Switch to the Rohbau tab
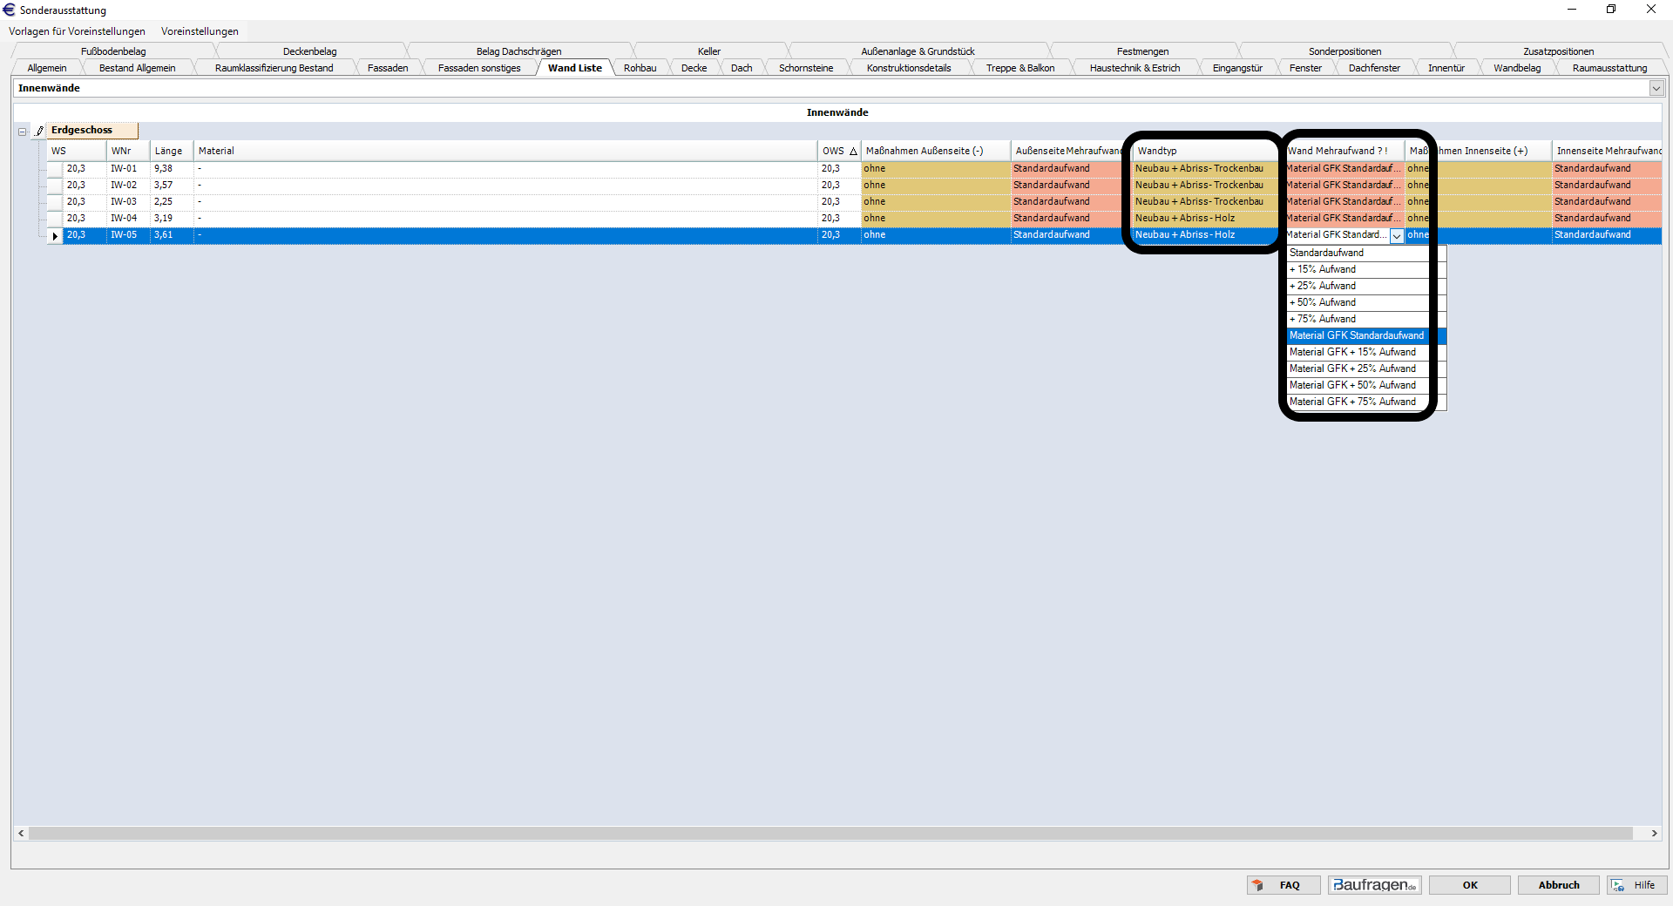The width and height of the screenshot is (1673, 906). pos(640,68)
